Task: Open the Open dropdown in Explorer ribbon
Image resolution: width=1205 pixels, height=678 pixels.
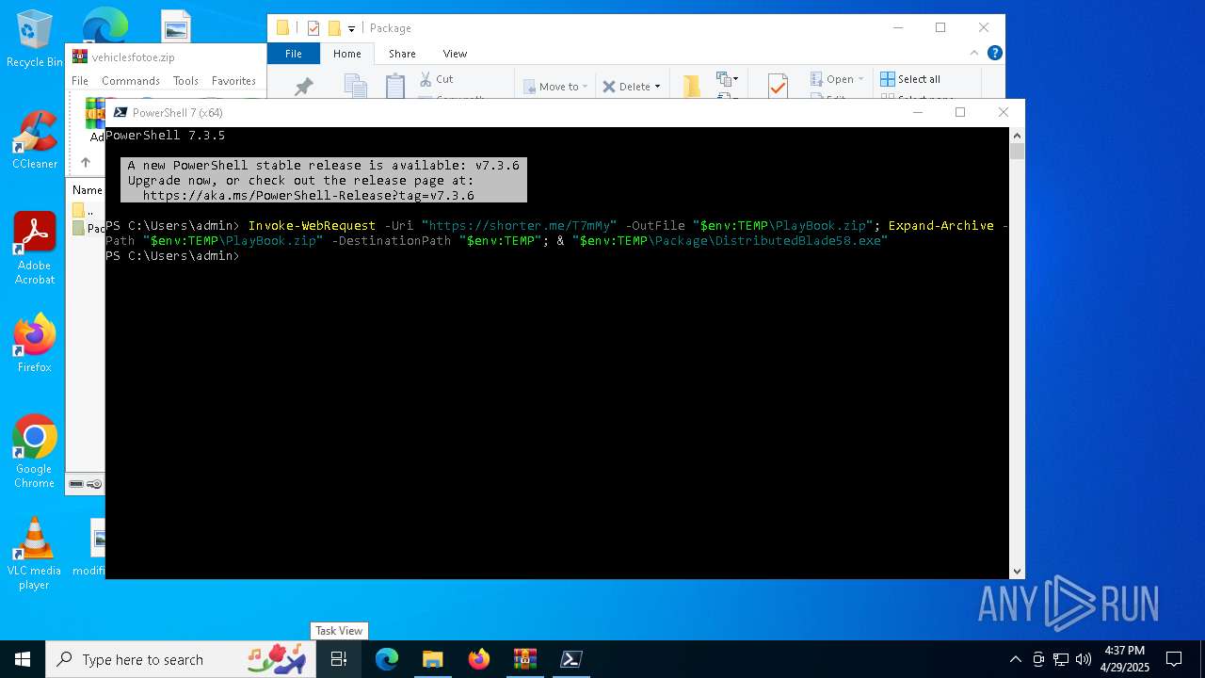Action: point(837,79)
